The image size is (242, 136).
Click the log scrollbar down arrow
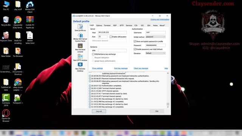coord(168,107)
